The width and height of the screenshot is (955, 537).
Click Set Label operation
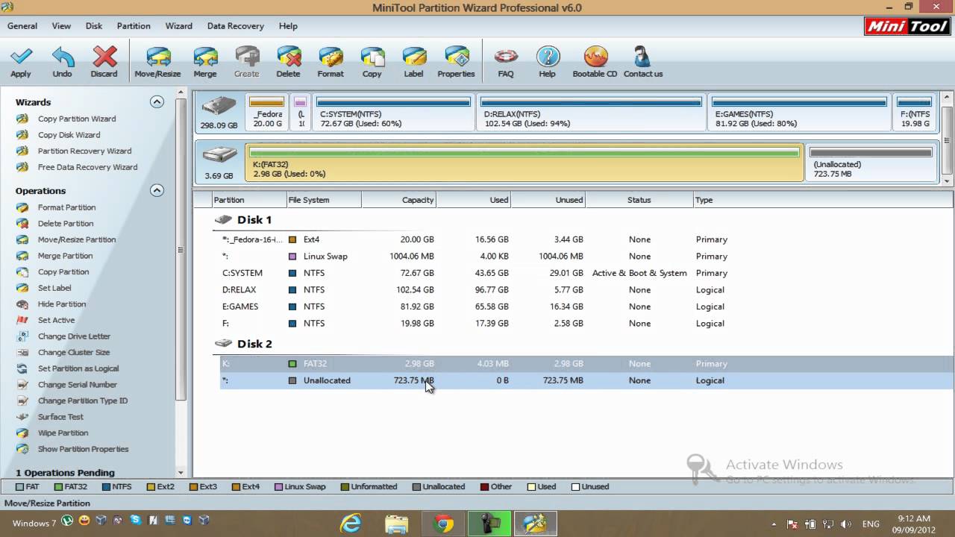click(x=54, y=288)
